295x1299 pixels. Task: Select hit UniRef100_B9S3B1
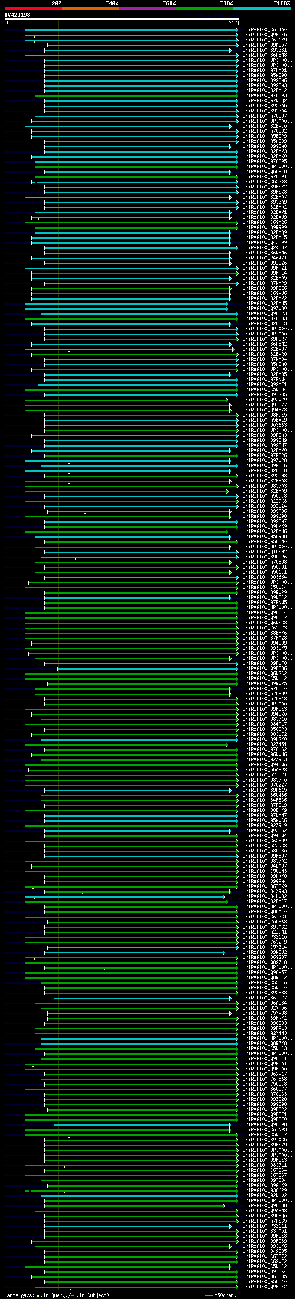265,50
